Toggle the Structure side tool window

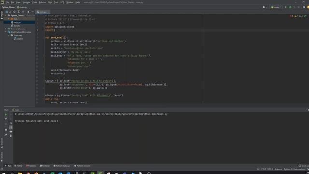(2, 143)
